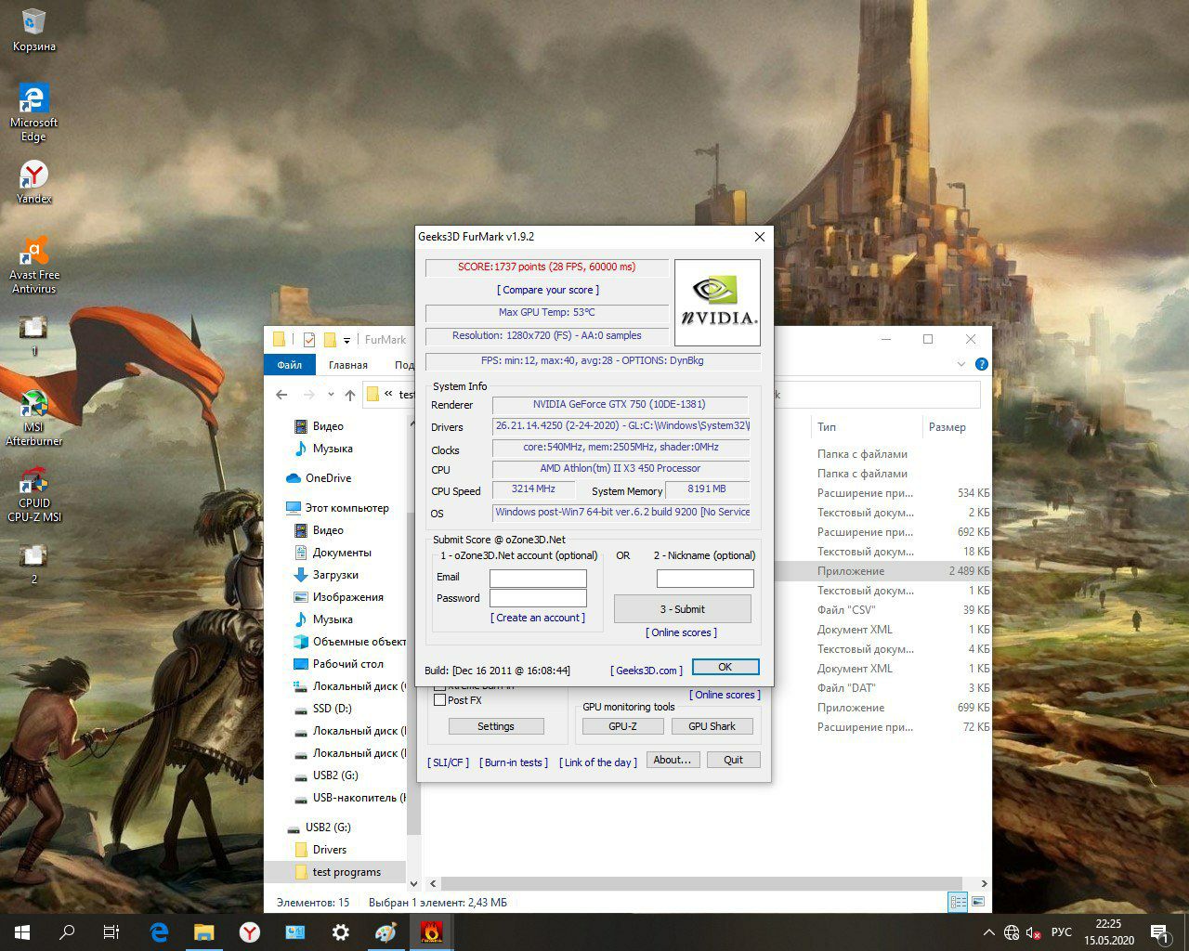Select the desktop file named 2
The width and height of the screenshot is (1189, 951).
tap(33, 564)
